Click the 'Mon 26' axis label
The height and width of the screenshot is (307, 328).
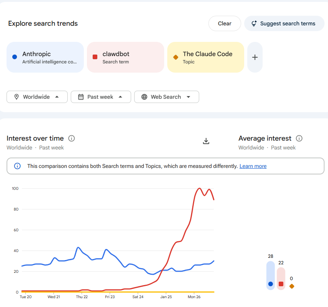(194, 297)
